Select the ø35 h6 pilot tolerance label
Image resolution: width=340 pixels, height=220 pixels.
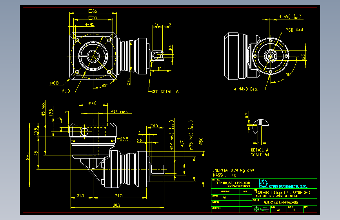click(x=191, y=135)
